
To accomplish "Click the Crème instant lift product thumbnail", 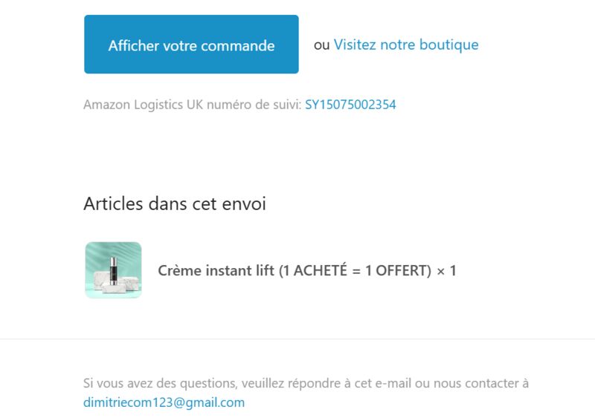I will (x=114, y=270).
